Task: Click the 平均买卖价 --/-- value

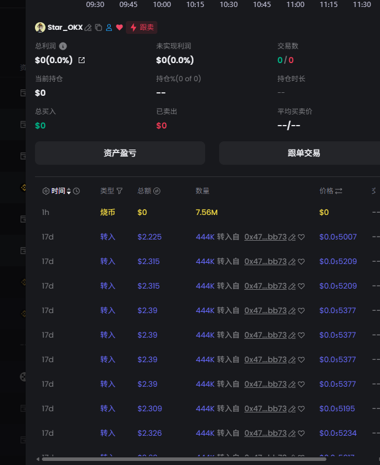Action: pyautogui.click(x=288, y=126)
